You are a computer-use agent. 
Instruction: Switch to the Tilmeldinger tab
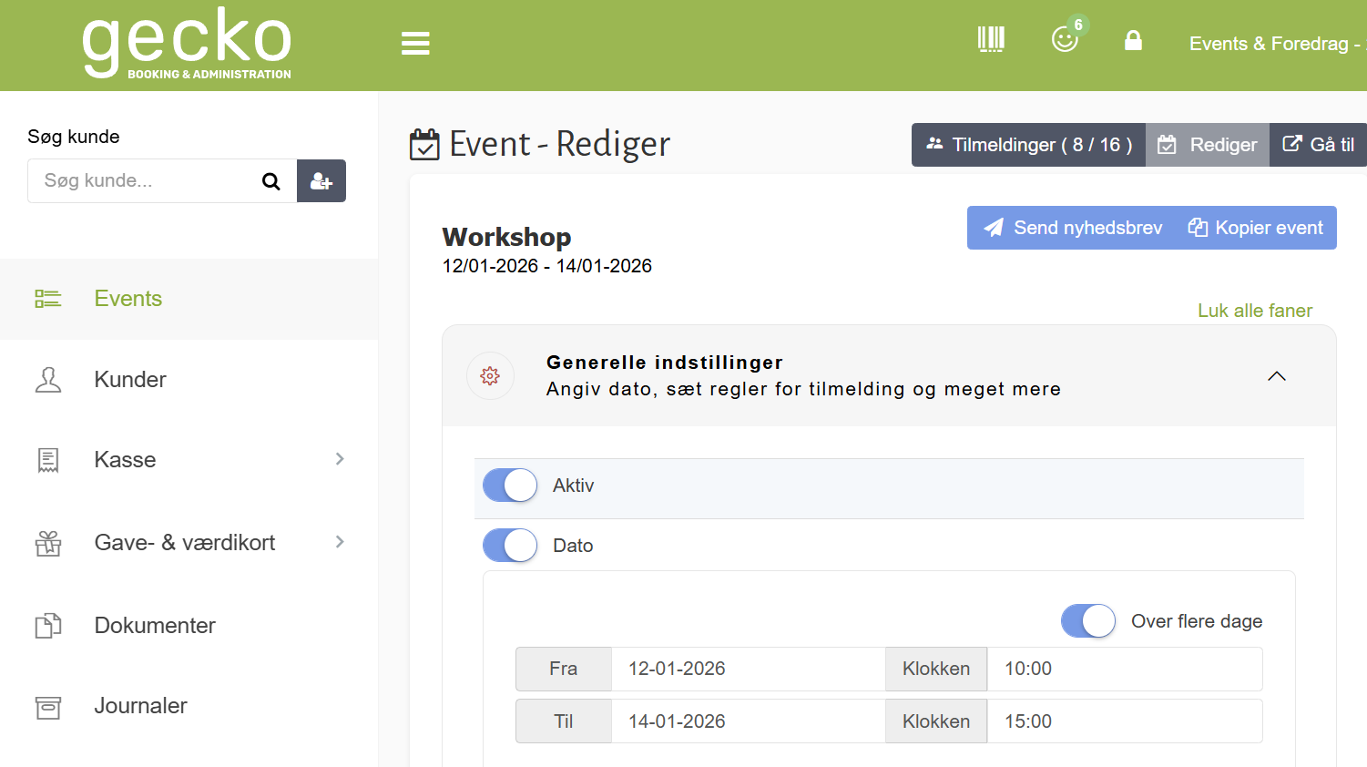[x=1027, y=144]
